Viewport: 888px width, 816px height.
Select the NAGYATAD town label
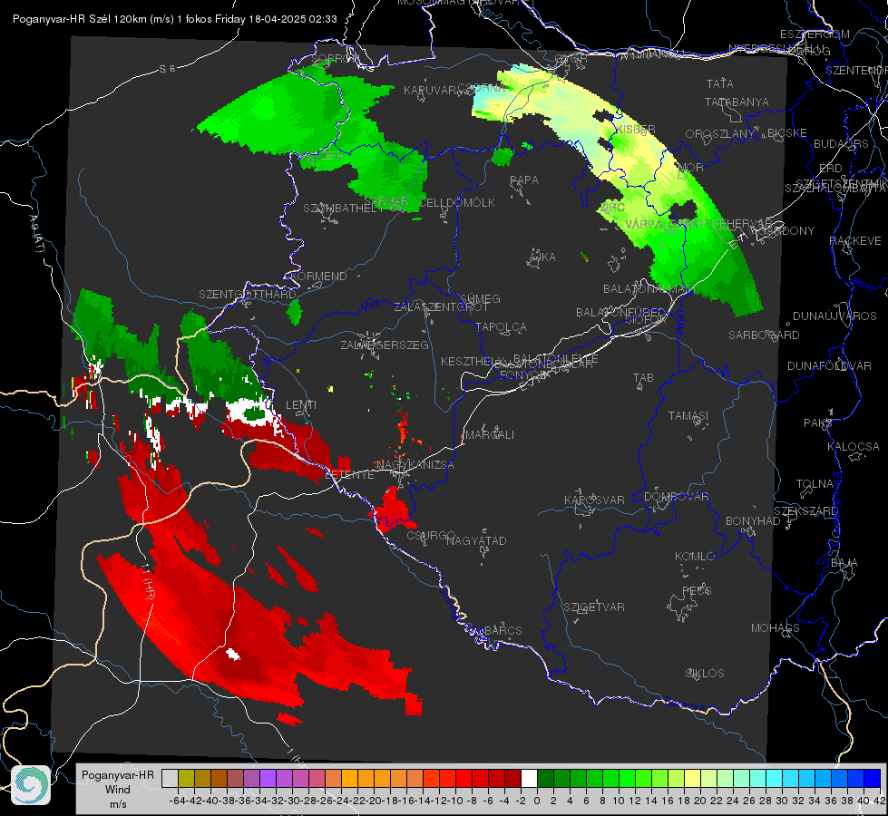click(x=476, y=540)
